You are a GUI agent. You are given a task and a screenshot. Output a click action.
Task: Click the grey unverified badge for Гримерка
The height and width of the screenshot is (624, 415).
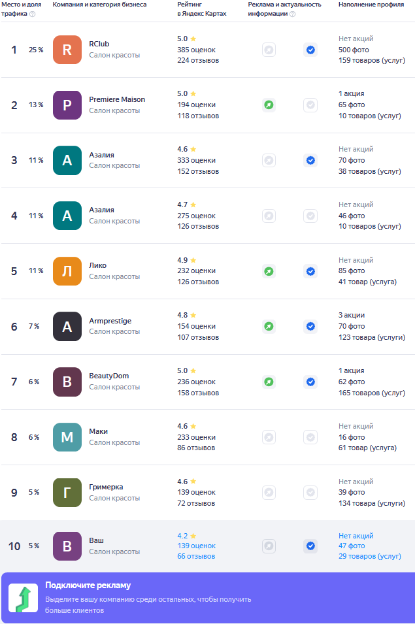point(310,493)
